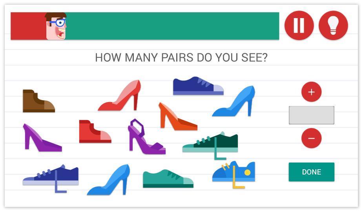363x212 pixels.
Task: Tap the brown ankle boot
Action: coord(39,101)
